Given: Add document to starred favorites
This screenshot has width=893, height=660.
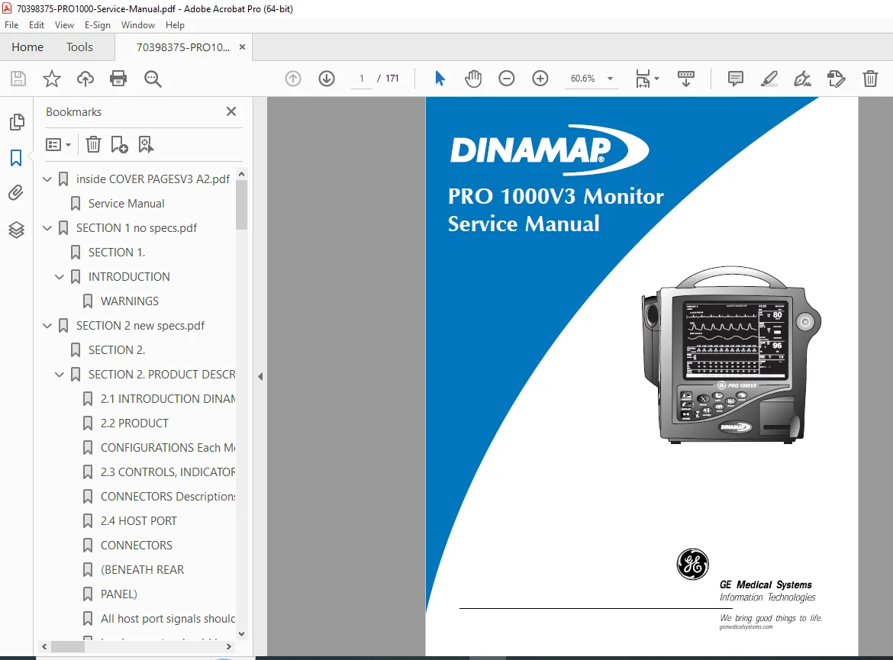Looking at the screenshot, I should coord(52,79).
